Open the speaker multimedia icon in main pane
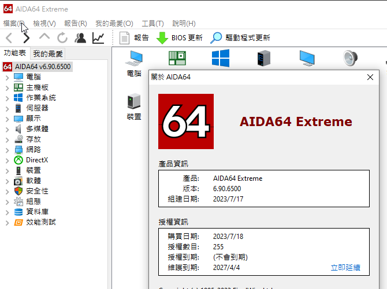Screen dimensions: 387x289 (350, 58)
